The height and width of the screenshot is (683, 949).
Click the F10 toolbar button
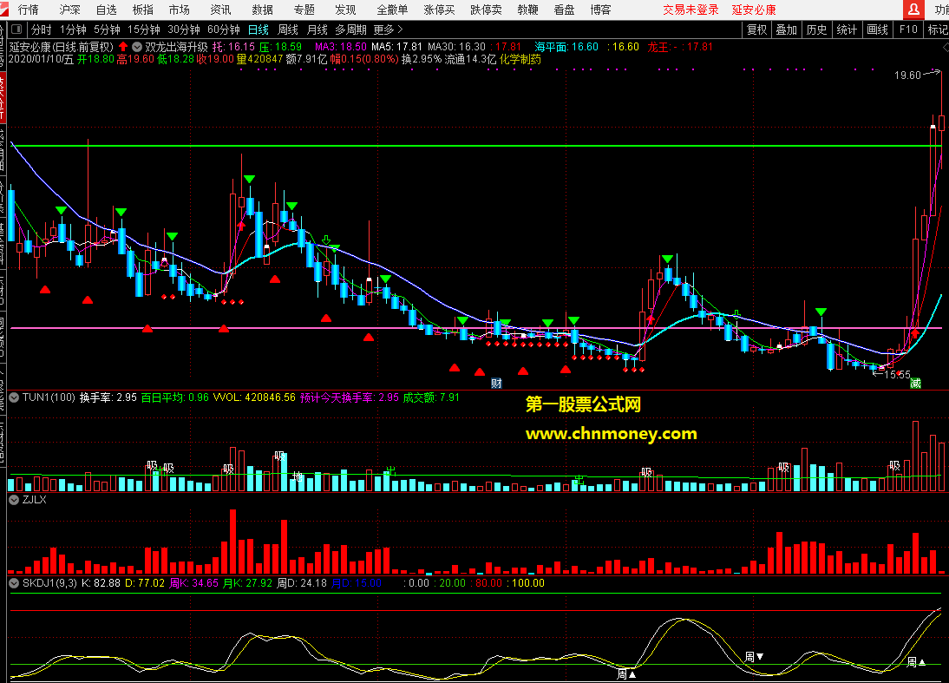click(x=908, y=29)
